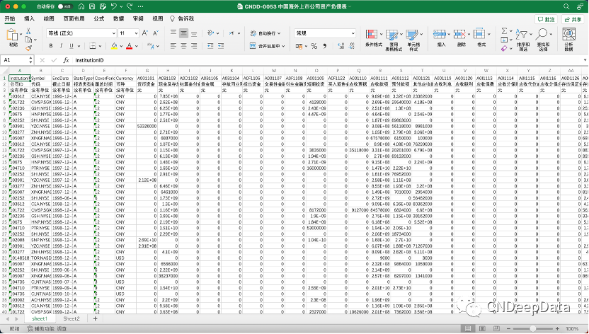
Task: Switch to the 视图 ribbon tab
Action: coord(157,18)
